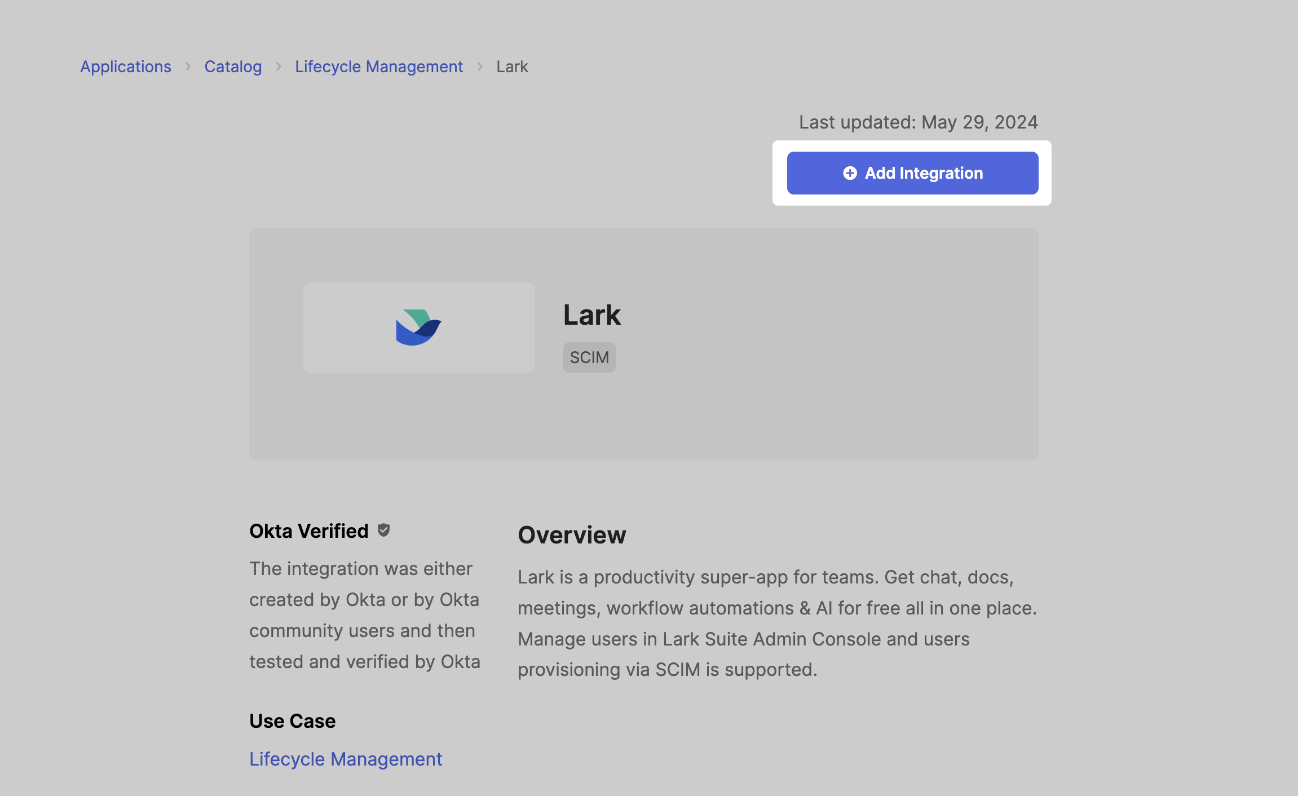This screenshot has height=796, width=1298.
Task: Click the Last updated date text
Action: [917, 122]
